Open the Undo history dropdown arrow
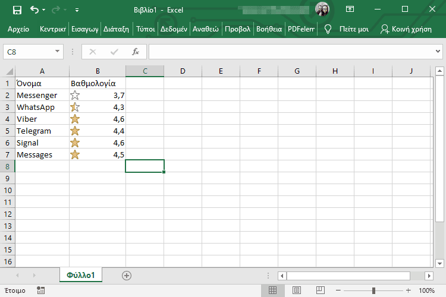The width and height of the screenshot is (446, 297). pyautogui.click(x=44, y=10)
